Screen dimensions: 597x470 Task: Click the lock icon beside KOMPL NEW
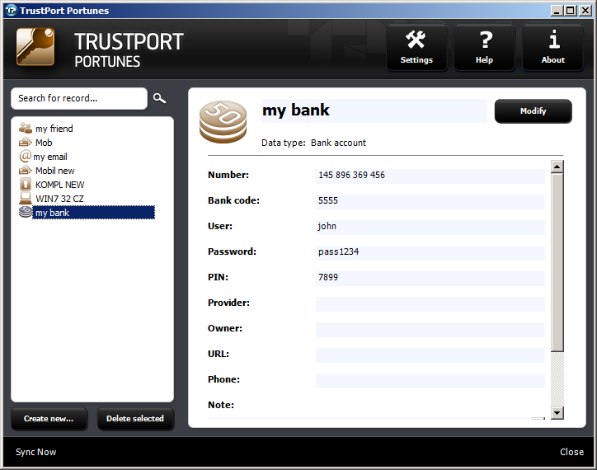click(x=25, y=184)
